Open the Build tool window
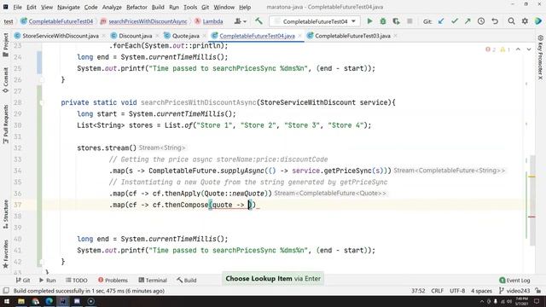Screen dimensions: 546x307 187,281
